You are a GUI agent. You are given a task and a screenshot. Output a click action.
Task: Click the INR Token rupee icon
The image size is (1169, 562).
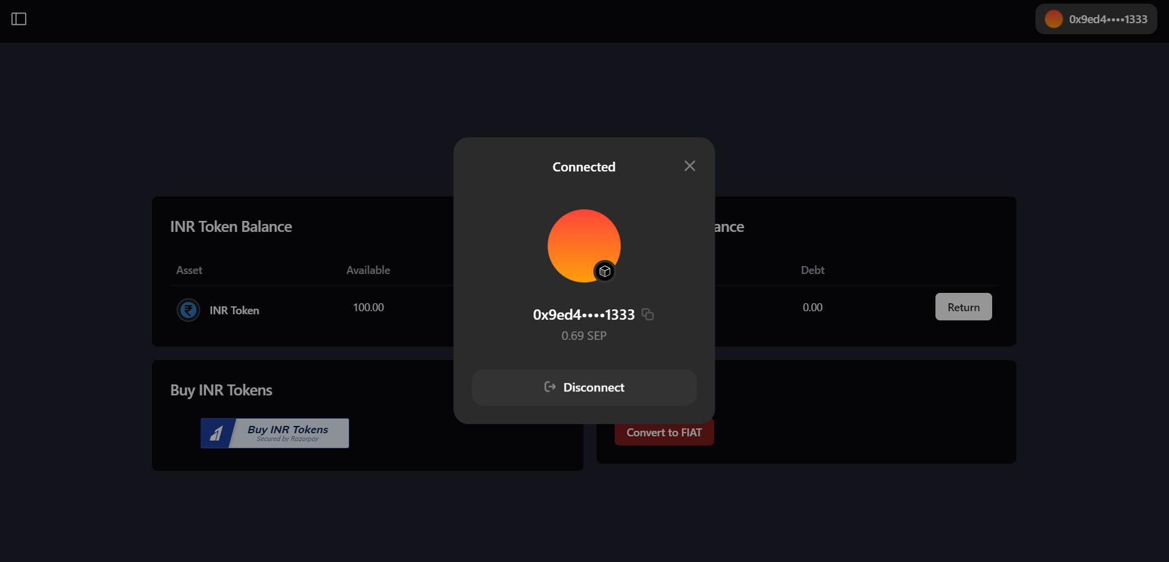click(x=188, y=310)
